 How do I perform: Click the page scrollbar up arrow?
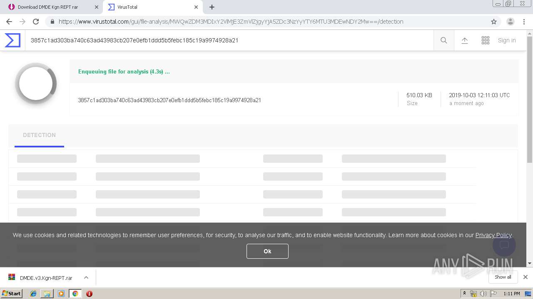530,34
